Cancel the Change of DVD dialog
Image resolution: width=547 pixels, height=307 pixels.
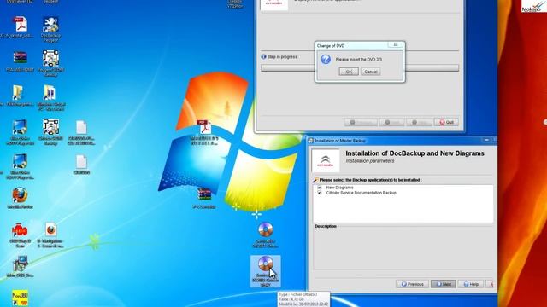(370, 72)
